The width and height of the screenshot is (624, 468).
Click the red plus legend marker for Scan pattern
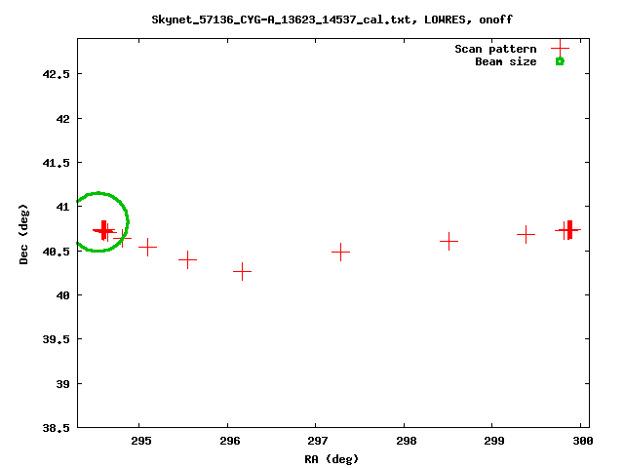560,48
